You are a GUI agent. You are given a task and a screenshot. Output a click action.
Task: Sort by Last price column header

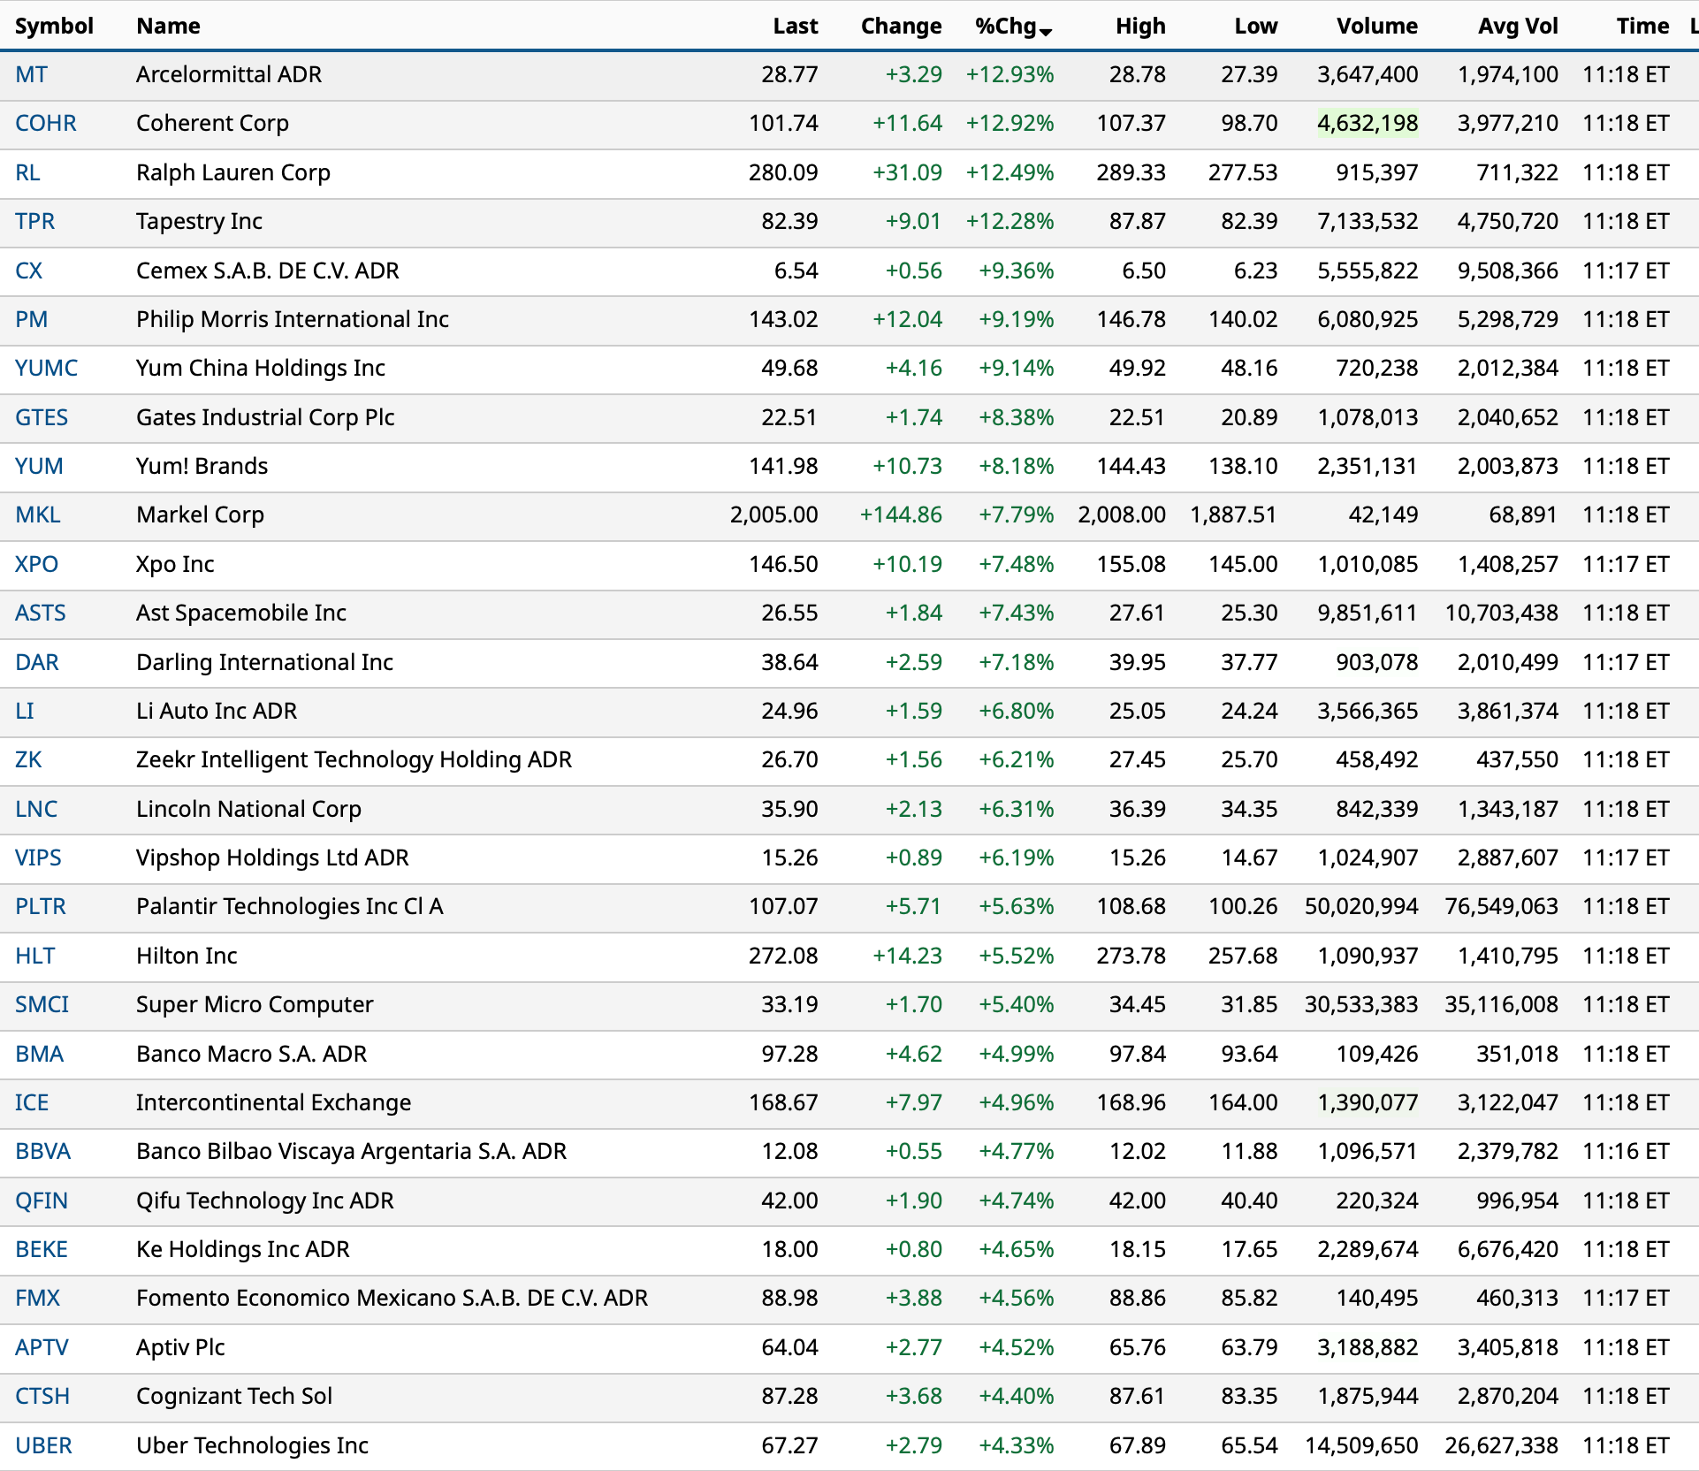(x=795, y=26)
